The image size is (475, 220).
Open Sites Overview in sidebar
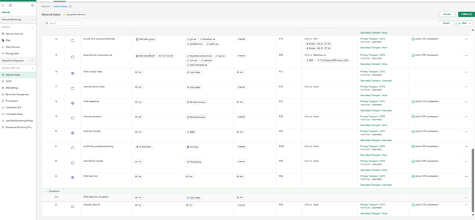pos(13,47)
